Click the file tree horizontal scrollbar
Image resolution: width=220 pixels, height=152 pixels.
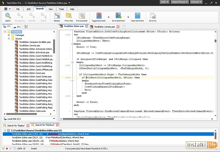click(x=22, y=114)
